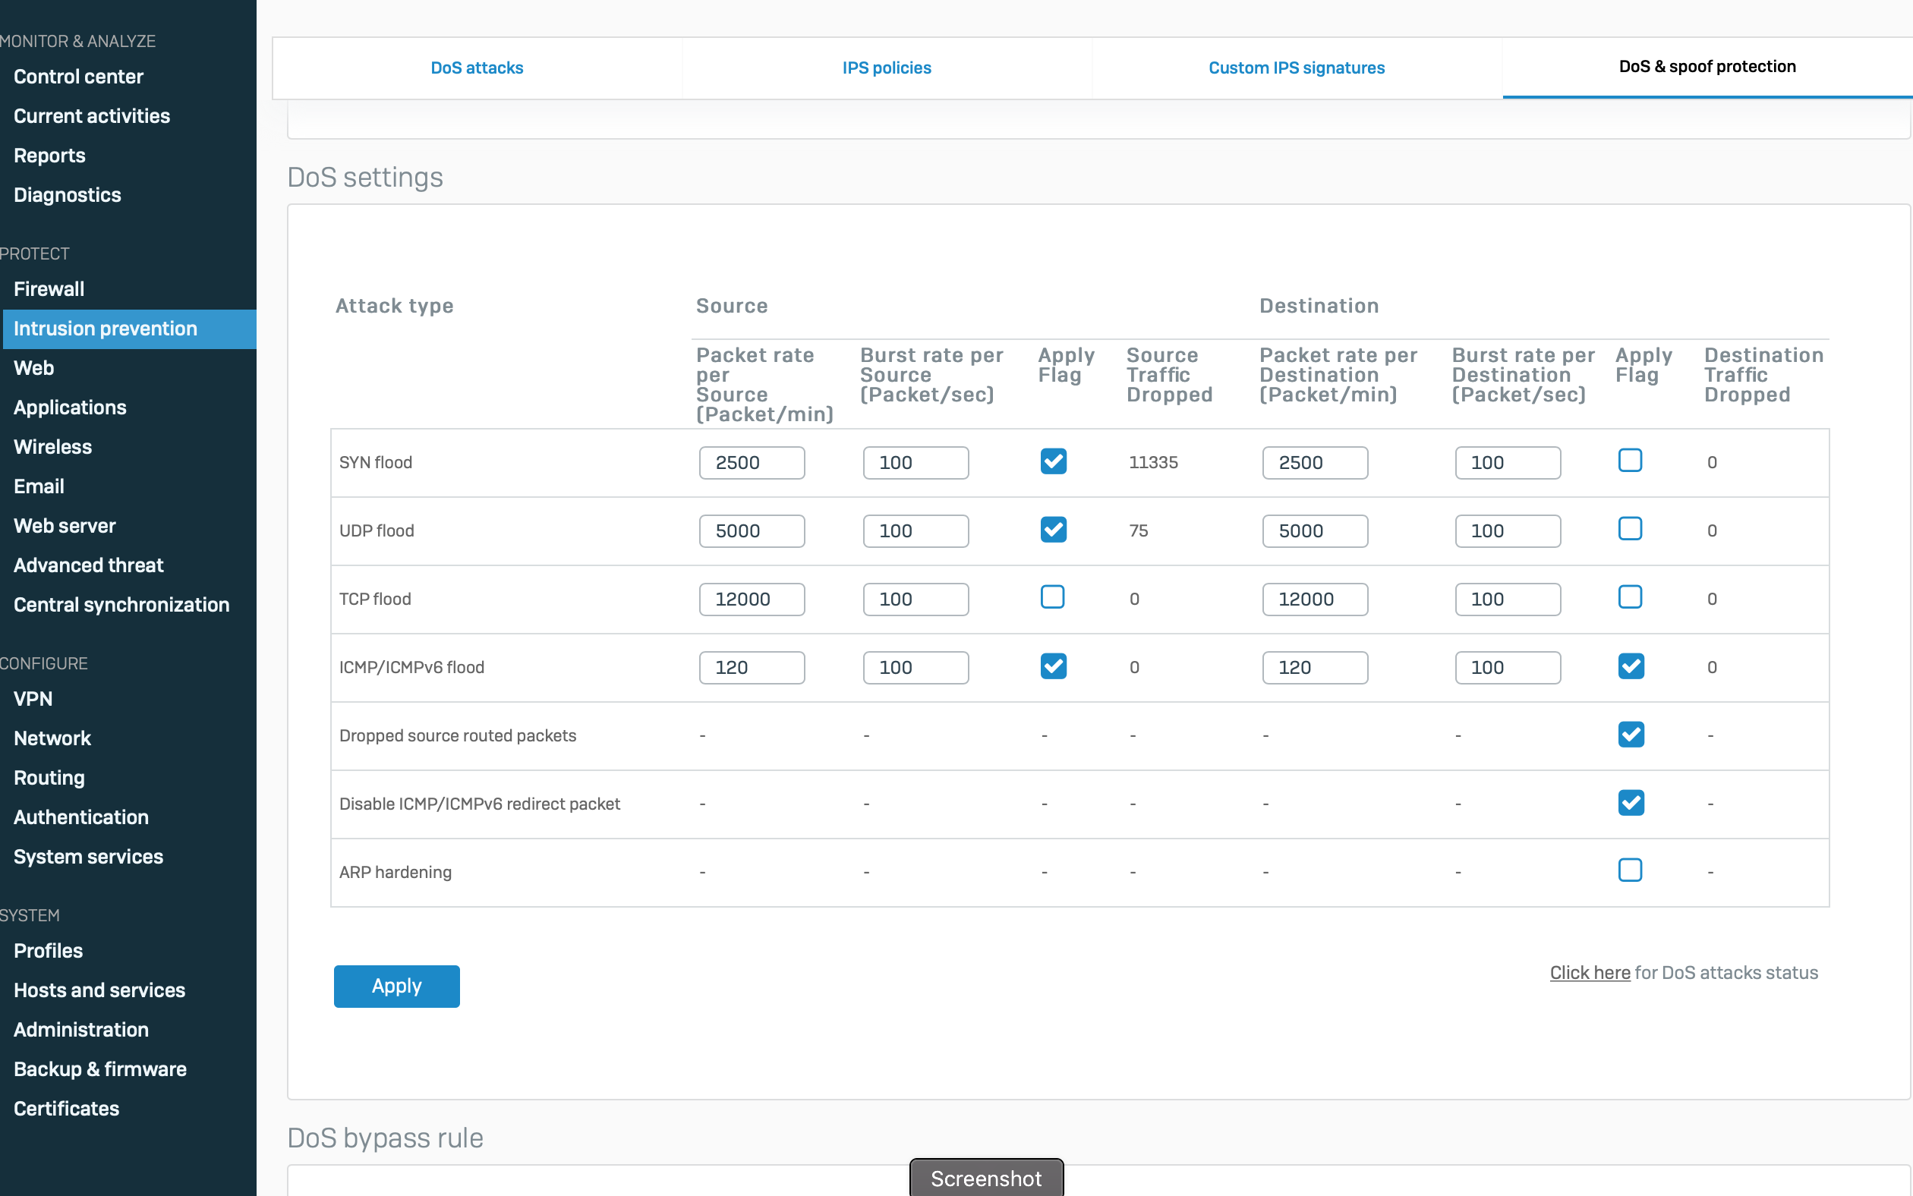Uncheck ICMP/ICMPv6 flood destination Apply Flag
The width and height of the screenshot is (1913, 1196).
click(x=1631, y=666)
